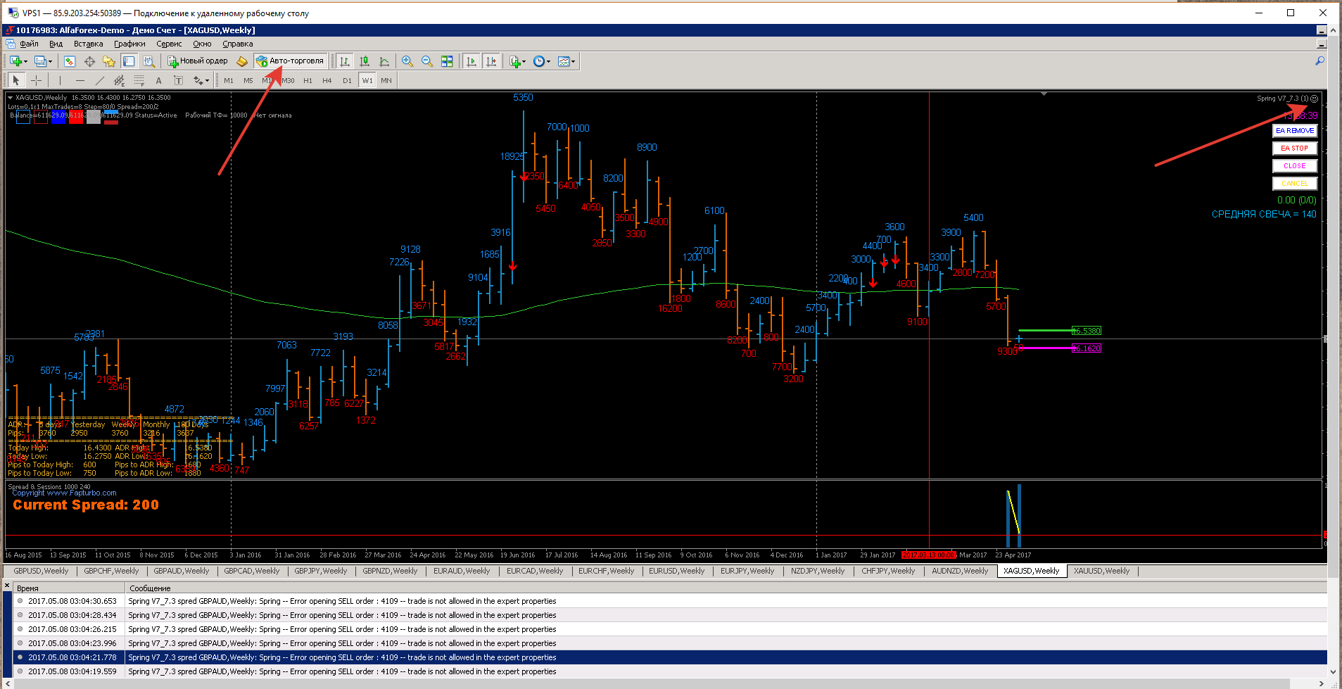Select the Equidistant Channel tool
The width and height of the screenshot is (1342, 689).
click(x=119, y=80)
